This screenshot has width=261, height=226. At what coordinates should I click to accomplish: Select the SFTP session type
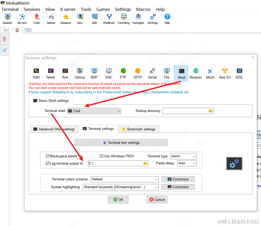(x=138, y=73)
